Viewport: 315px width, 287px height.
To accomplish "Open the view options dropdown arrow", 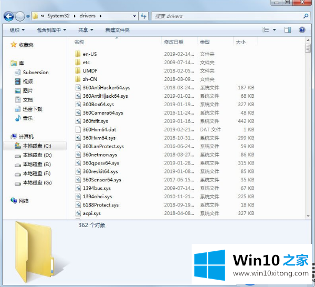I will 274,30.
